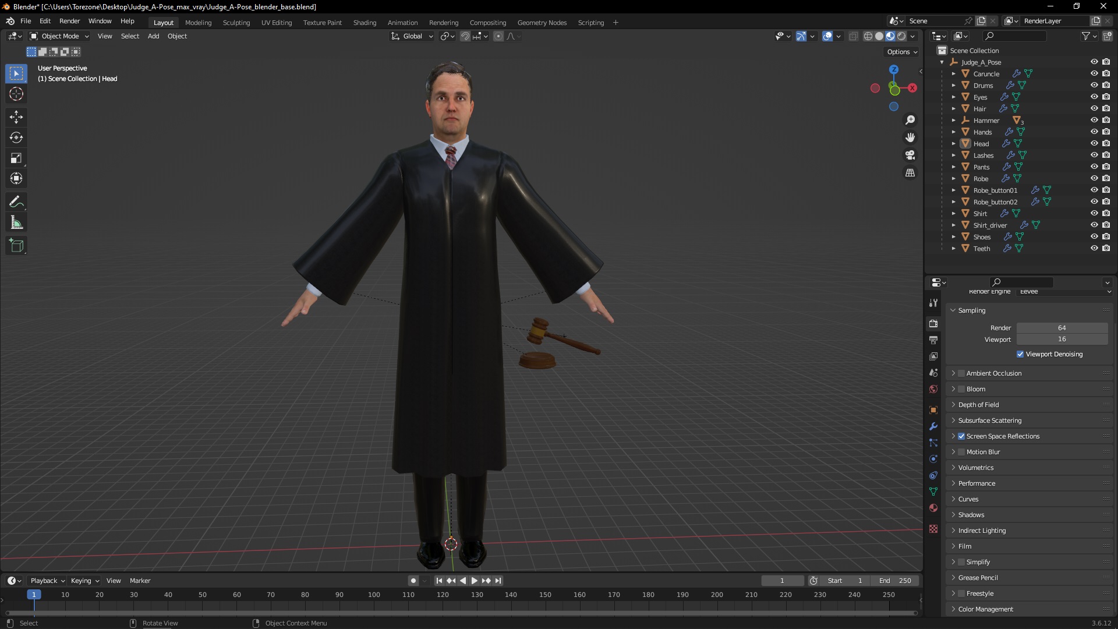Hide the Caruncle object in viewport
Screen dimensions: 1118x629
(x=1094, y=73)
